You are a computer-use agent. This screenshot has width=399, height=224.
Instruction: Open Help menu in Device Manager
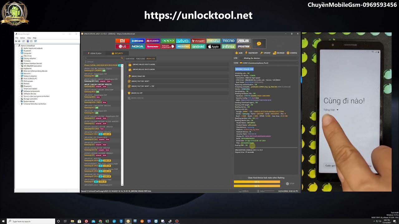35,38
